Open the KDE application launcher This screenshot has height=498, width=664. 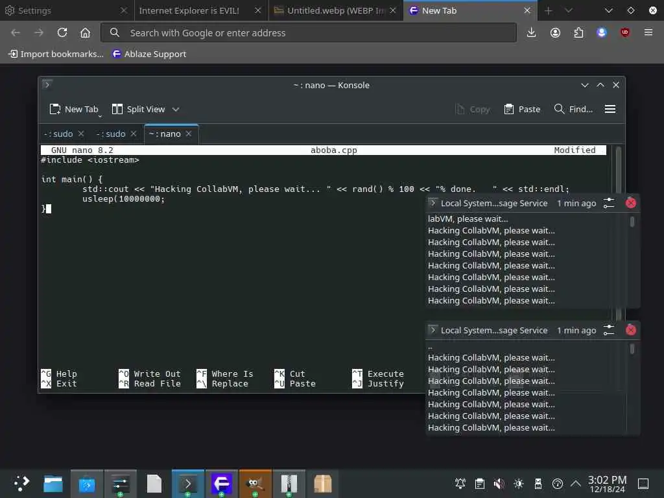(21, 483)
